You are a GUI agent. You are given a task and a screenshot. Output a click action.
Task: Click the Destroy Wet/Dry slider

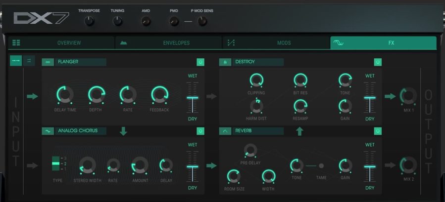[x=370, y=97]
